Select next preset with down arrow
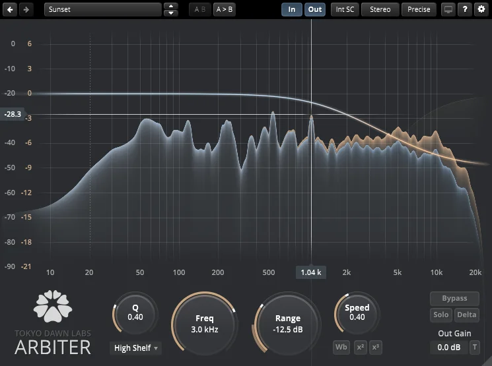Screen dimensions: 492x366 pos(171,13)
